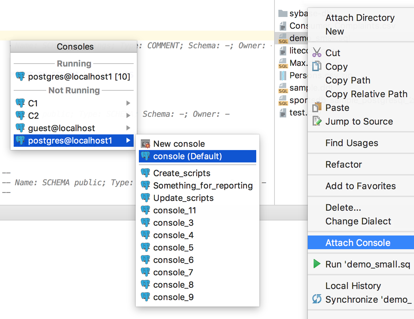The width and height of the screenshot is (414, 319).
Task: Click the Copy icon in context menu
Action: [x=317, y=66]
